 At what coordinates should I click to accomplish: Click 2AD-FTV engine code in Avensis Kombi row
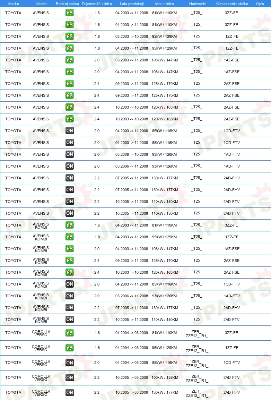click(231, 320)
